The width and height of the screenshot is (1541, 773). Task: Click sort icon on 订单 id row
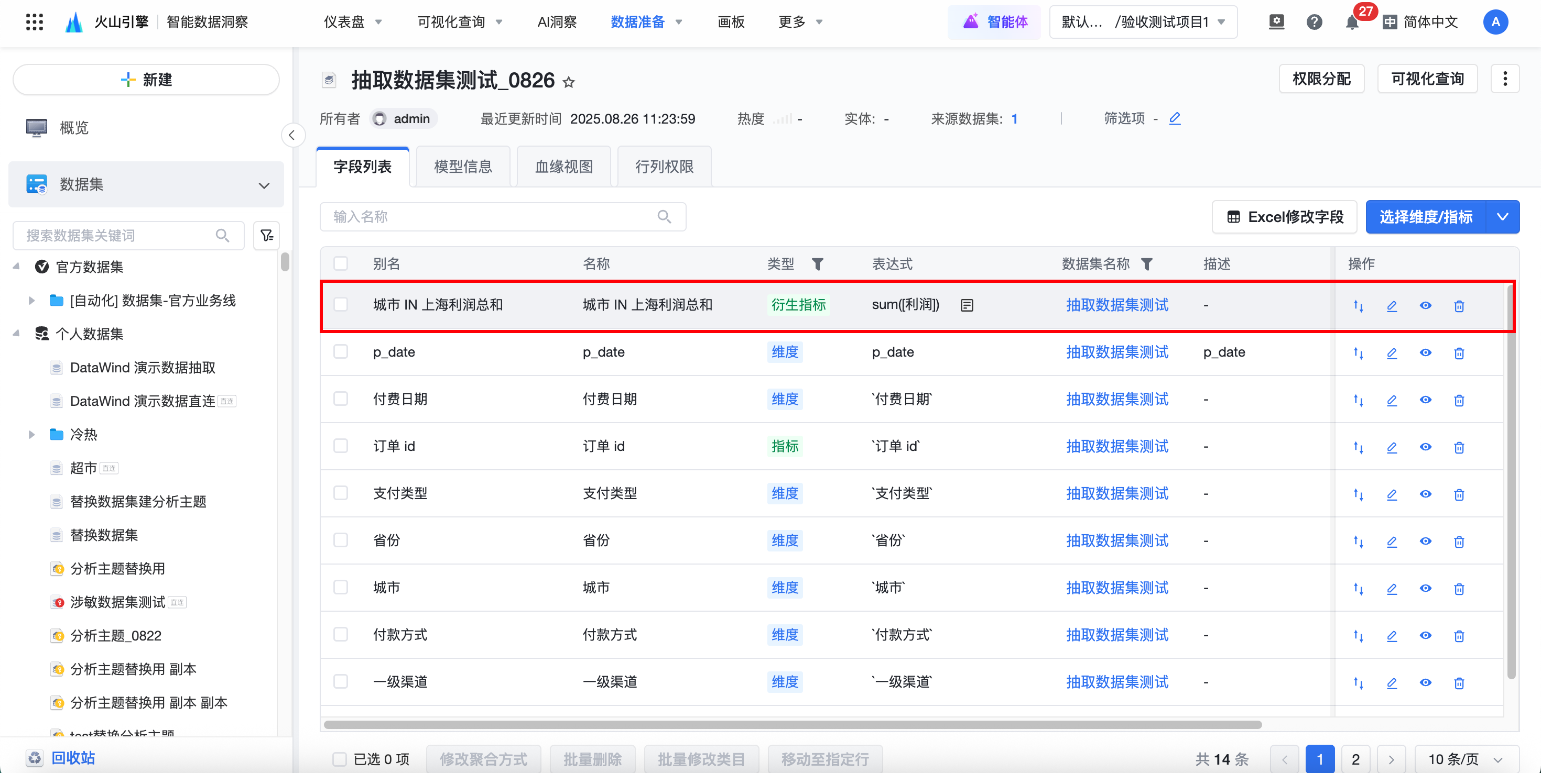coord(1358,447)
